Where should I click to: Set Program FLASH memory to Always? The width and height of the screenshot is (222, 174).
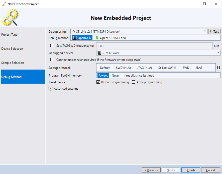click(103, 76)
